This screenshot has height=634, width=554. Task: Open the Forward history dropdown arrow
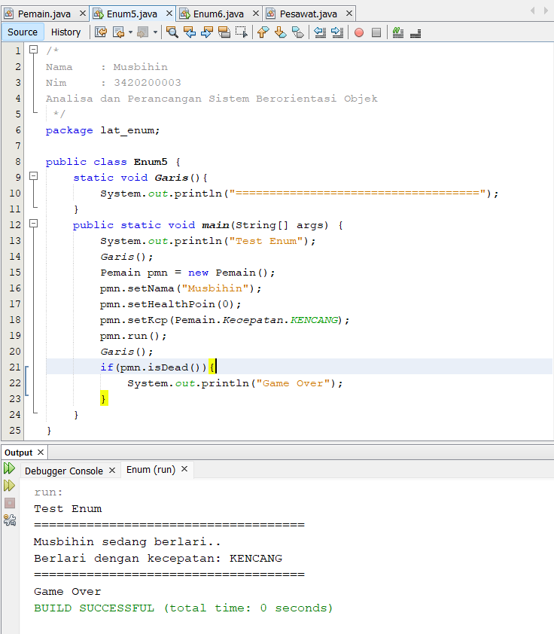coord(155,32)
